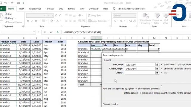
Task: Click the Borders icon
Action: pos(44,21)
